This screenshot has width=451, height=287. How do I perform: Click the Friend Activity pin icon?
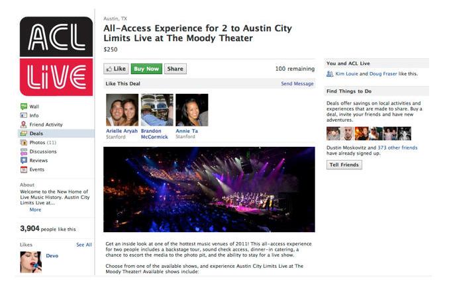click(x=24, y=124)
